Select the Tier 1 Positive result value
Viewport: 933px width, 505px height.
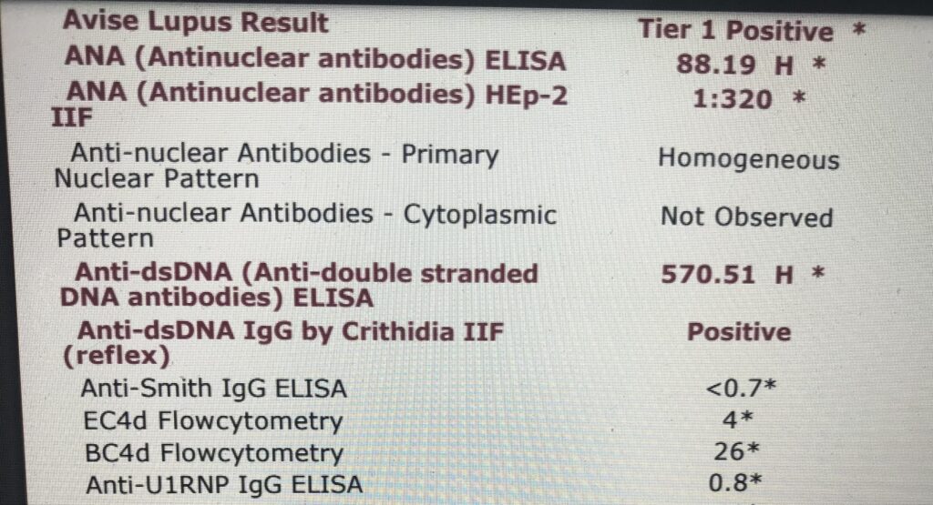coord(736,31)
